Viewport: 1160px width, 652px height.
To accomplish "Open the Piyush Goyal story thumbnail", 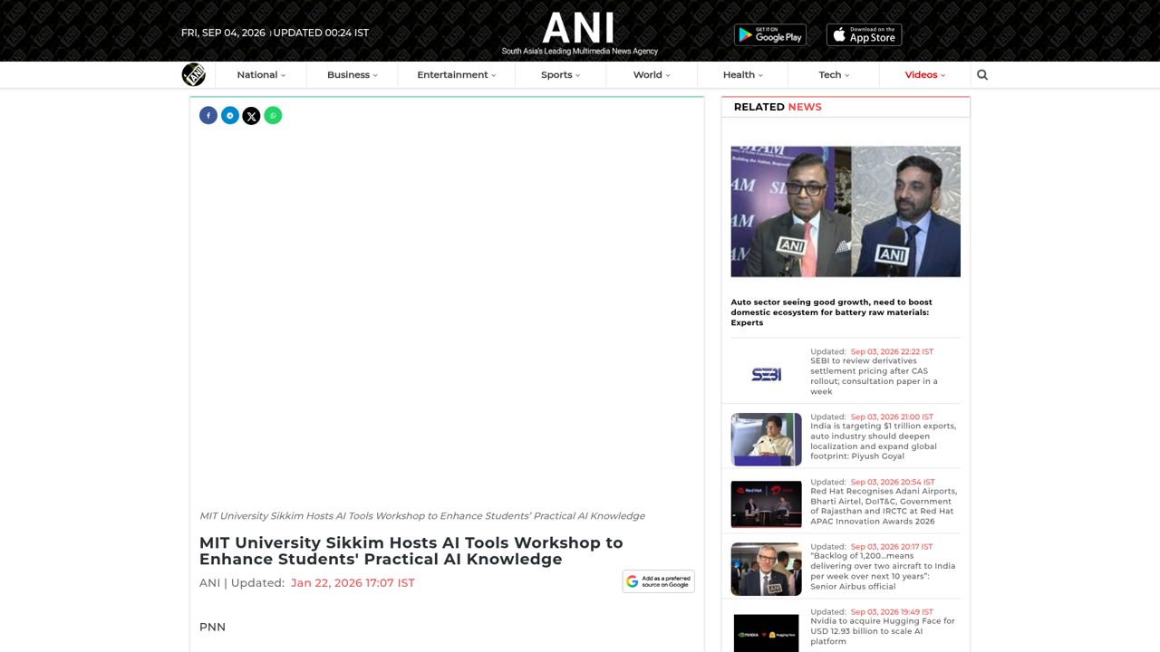I will point(767,439).
